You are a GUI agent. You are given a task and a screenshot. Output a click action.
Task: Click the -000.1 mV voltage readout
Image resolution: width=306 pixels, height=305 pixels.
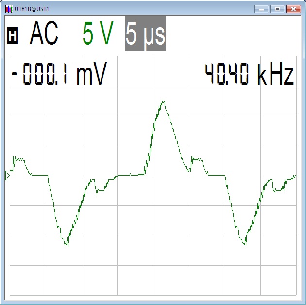(58, 75)
